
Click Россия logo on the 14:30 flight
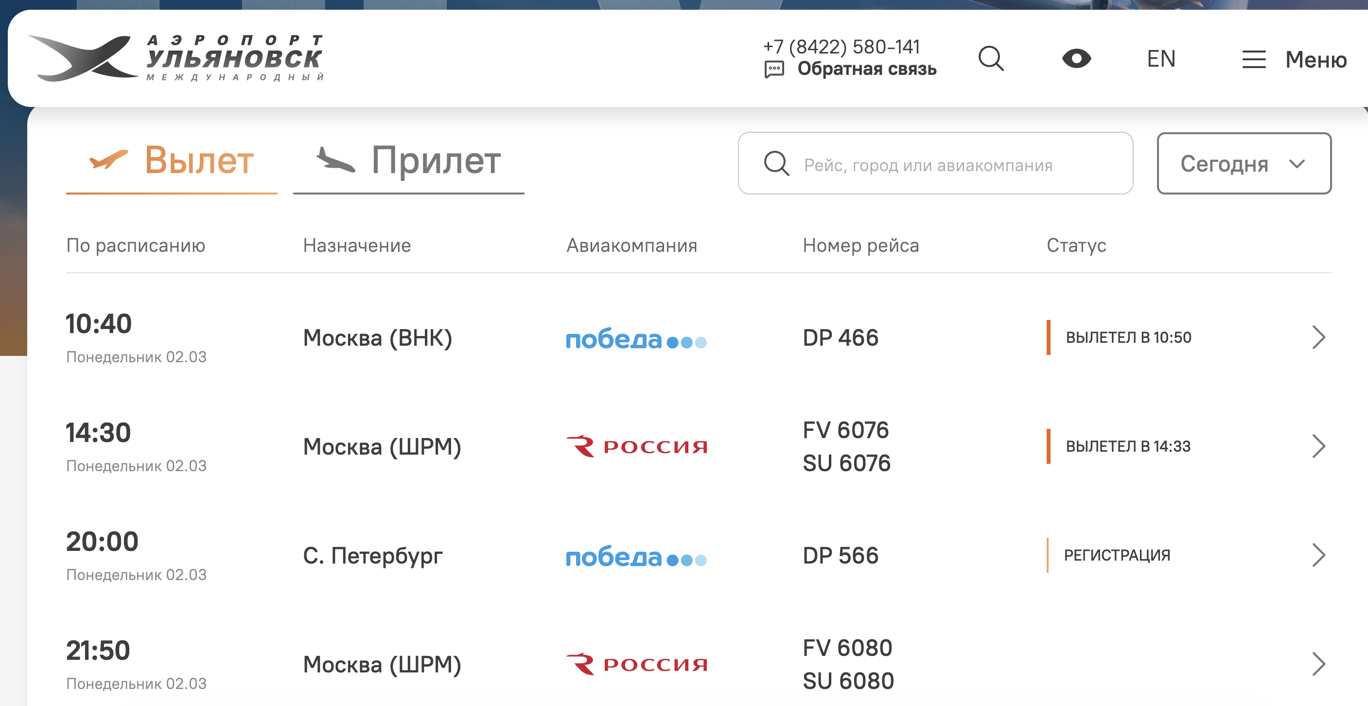(x=637, y=447)
